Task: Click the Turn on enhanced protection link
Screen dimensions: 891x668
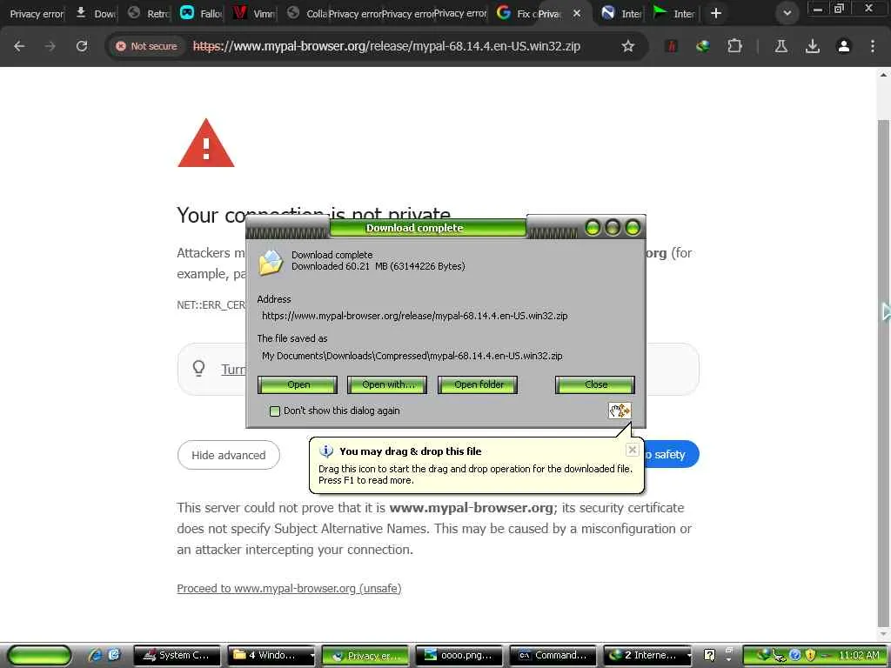Action: [x=233, y=369]
